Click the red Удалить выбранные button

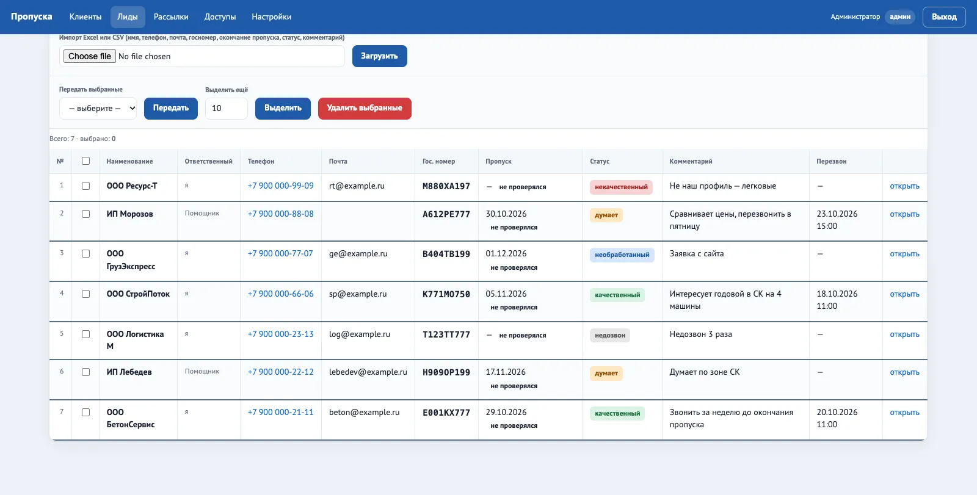365,109
